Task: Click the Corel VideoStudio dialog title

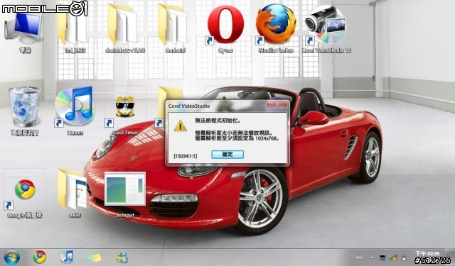Action: tap(189, 106)
